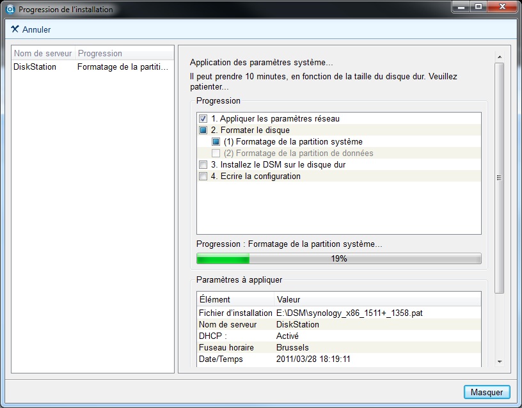Image resolution: width=522 pixels, height=408 pixels.
Task: Click the Annuler cancel label
Action: (36, 29)
